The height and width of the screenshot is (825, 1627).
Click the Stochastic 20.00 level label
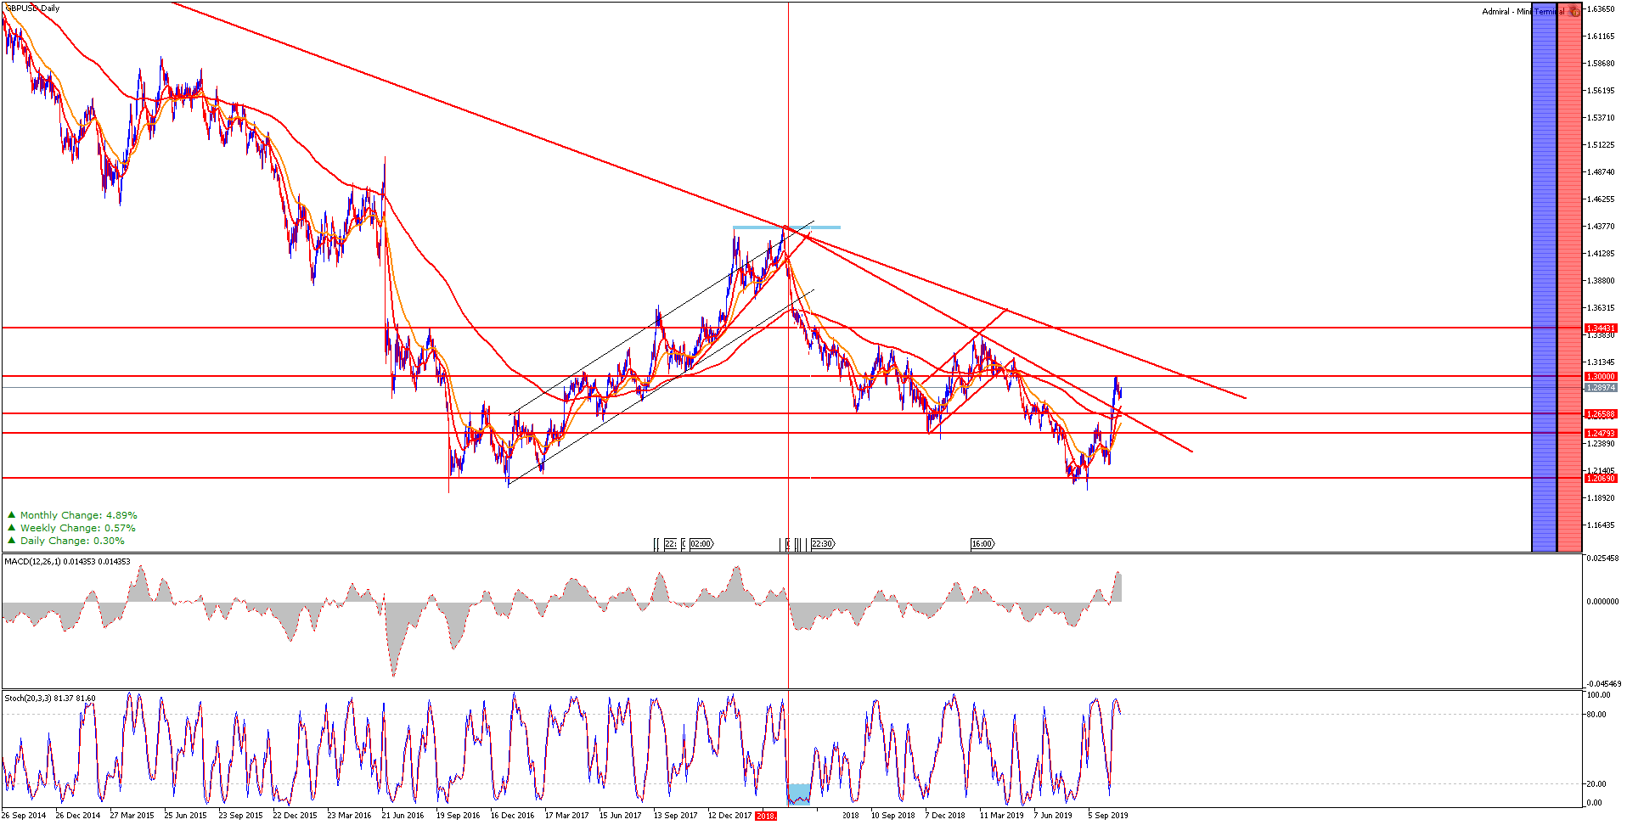pos(1596,784)
